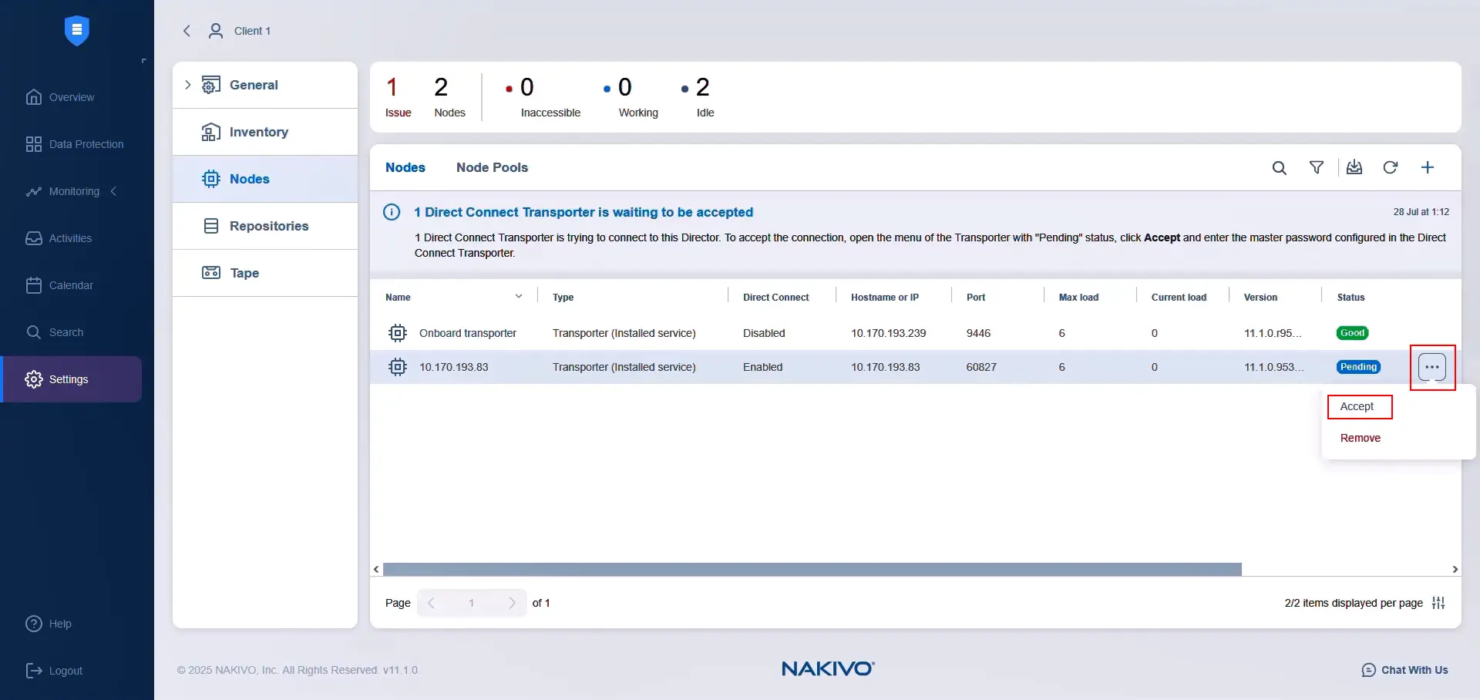
Task: Search nodes with the magnifier icon
Action: pyautogui.click(x=1279, y=168)
